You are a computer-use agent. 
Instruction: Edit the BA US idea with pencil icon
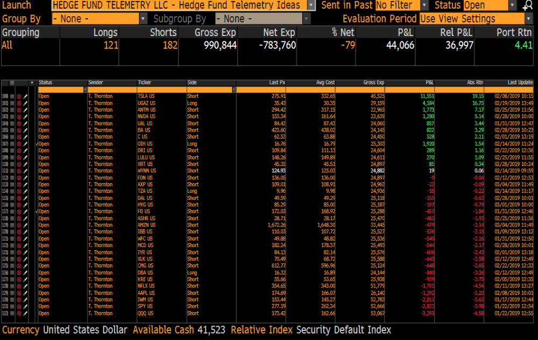pos(25,131)
